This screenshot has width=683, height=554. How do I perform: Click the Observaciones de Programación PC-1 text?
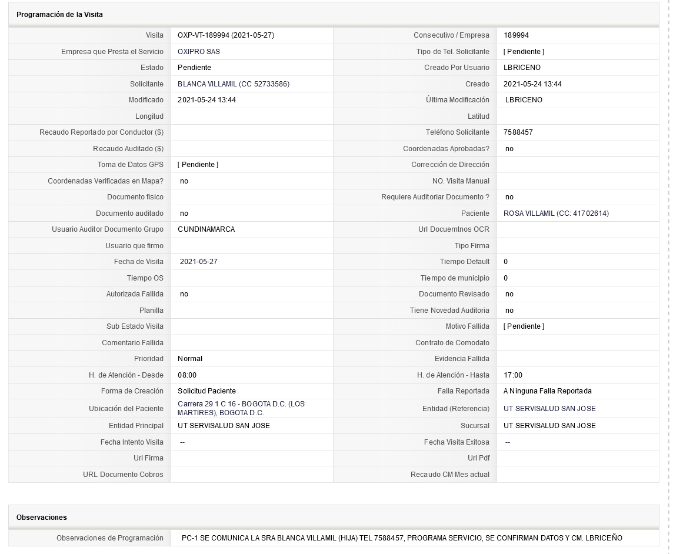402,538
